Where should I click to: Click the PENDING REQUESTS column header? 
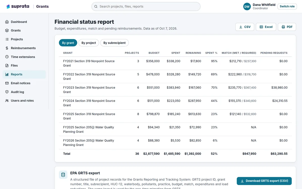coord(274,53)
